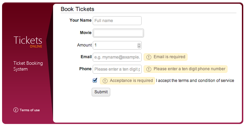Open the Terms of use link
Image resolution: width=245 pixels, height=125 pixels.
[x=30, y=110]
